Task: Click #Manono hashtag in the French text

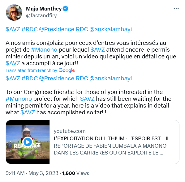Action: [x=44, y=50]
